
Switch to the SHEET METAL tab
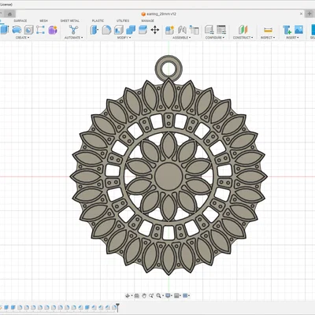(70, 20)
